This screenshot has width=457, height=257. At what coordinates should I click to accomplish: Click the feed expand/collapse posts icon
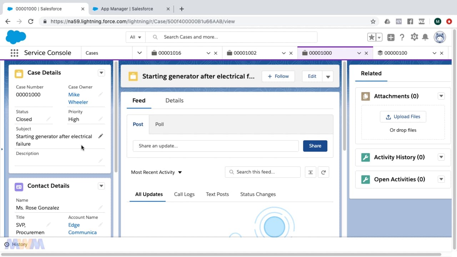coord(311,172)
